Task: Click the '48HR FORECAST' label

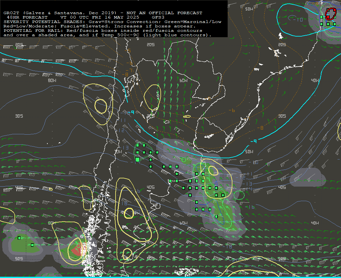Action: coord(27,17)
